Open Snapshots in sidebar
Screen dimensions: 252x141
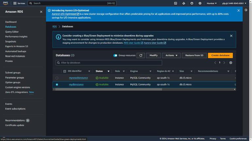click(10, 41)
